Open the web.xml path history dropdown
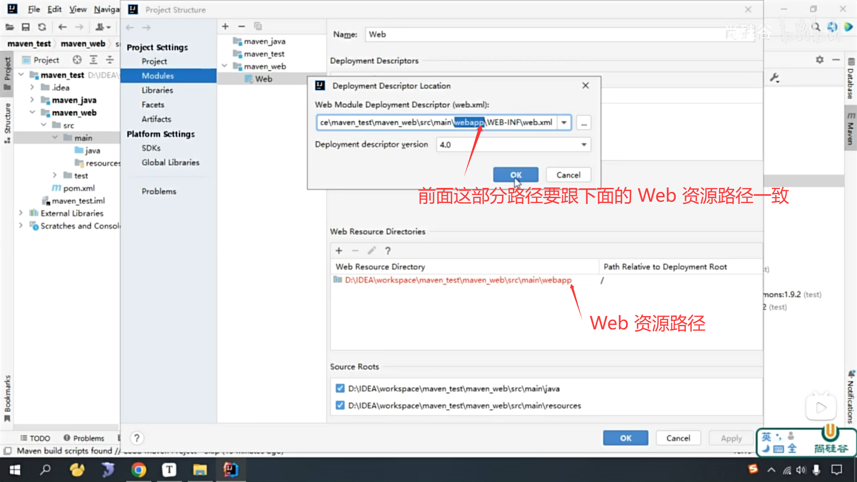The image size is (857, 482). point(564,123)
